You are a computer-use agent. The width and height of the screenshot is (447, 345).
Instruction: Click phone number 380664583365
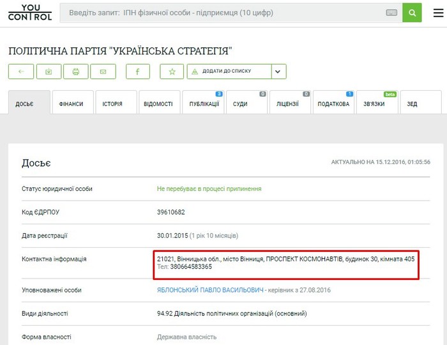tap(191, 267)
